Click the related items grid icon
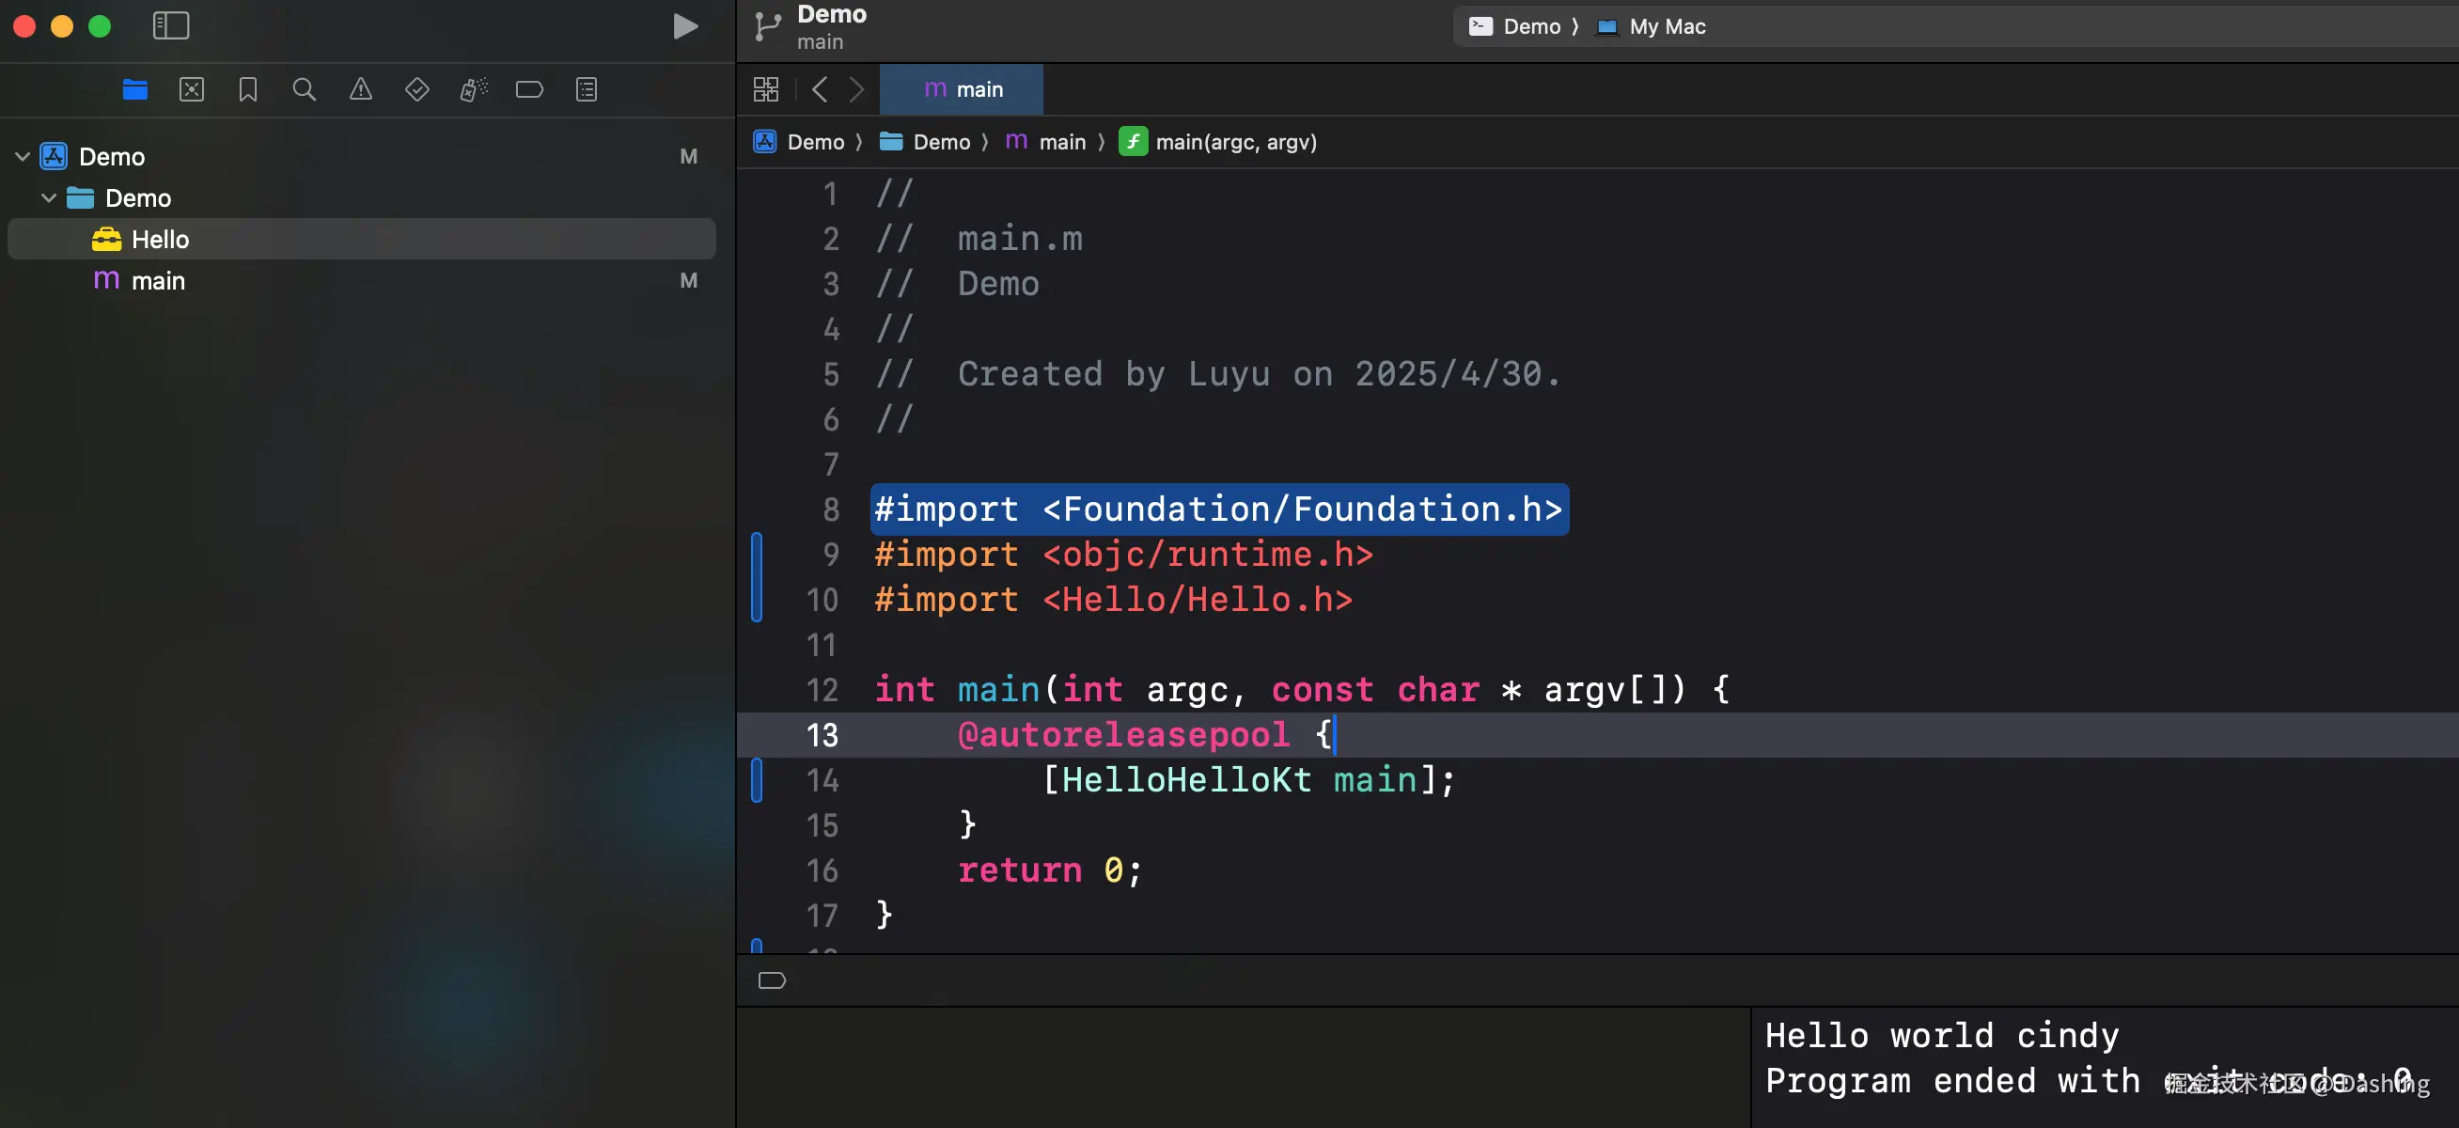 click(x=765, y=89)
